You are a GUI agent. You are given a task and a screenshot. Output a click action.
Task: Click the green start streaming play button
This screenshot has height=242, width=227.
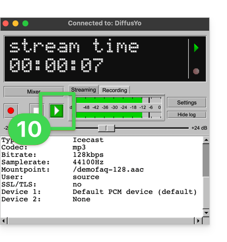click(57, 111)
